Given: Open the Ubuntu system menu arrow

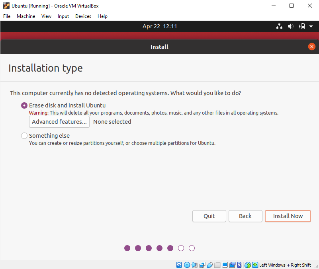Looking at the screenshot, I should pyautogui.click(x=311, y=26).
